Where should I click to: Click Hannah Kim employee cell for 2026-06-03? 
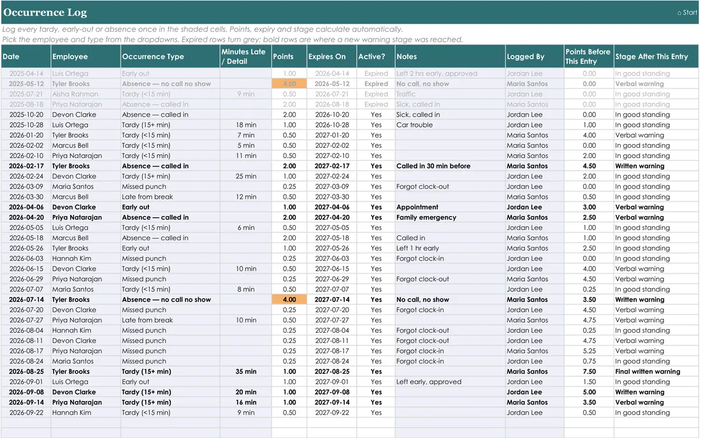86,259
